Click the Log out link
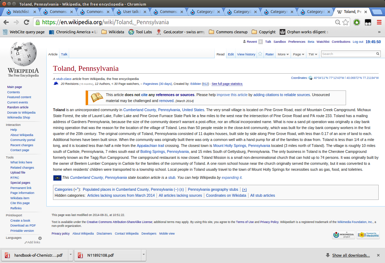385x263 pixels. (x=358, y=42)
